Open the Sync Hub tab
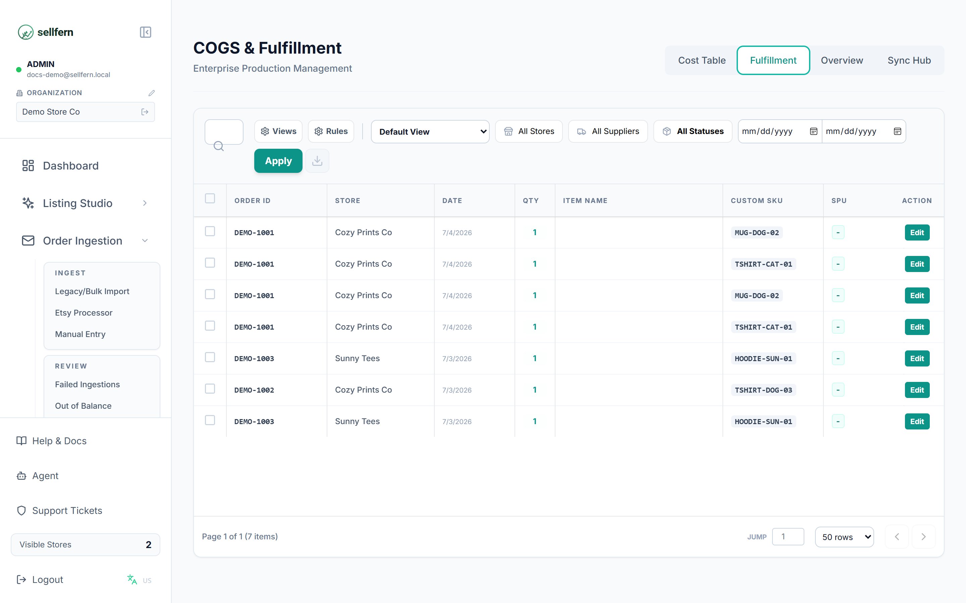The width and height of the screenshot is (966, 603). pos(909,60)
